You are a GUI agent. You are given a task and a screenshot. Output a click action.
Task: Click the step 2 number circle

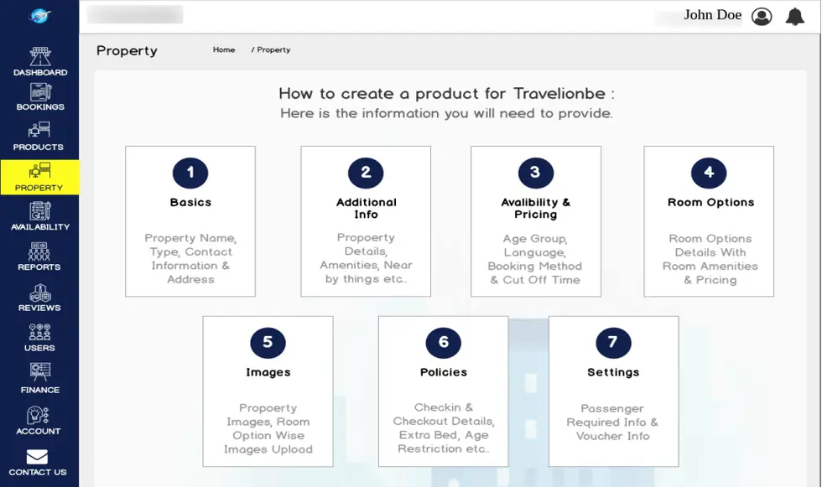[x=366, y=173]
